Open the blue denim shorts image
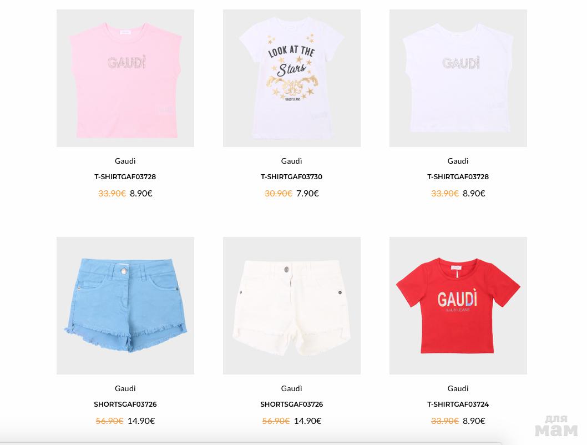Viewport: 587px width, 445px height. [x=125, y=305]
